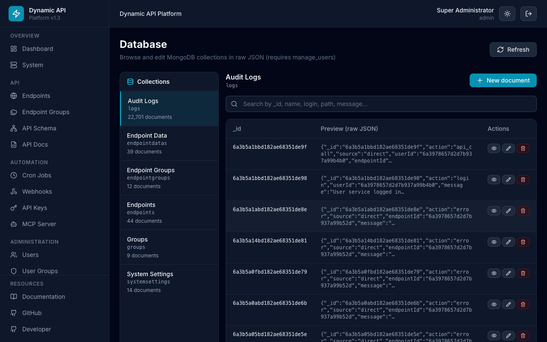
Task: Edit document 6a3b5a1bbd182ae68351de9f with pencil icon
Action: pyautogui.click(x=509, y=148)
